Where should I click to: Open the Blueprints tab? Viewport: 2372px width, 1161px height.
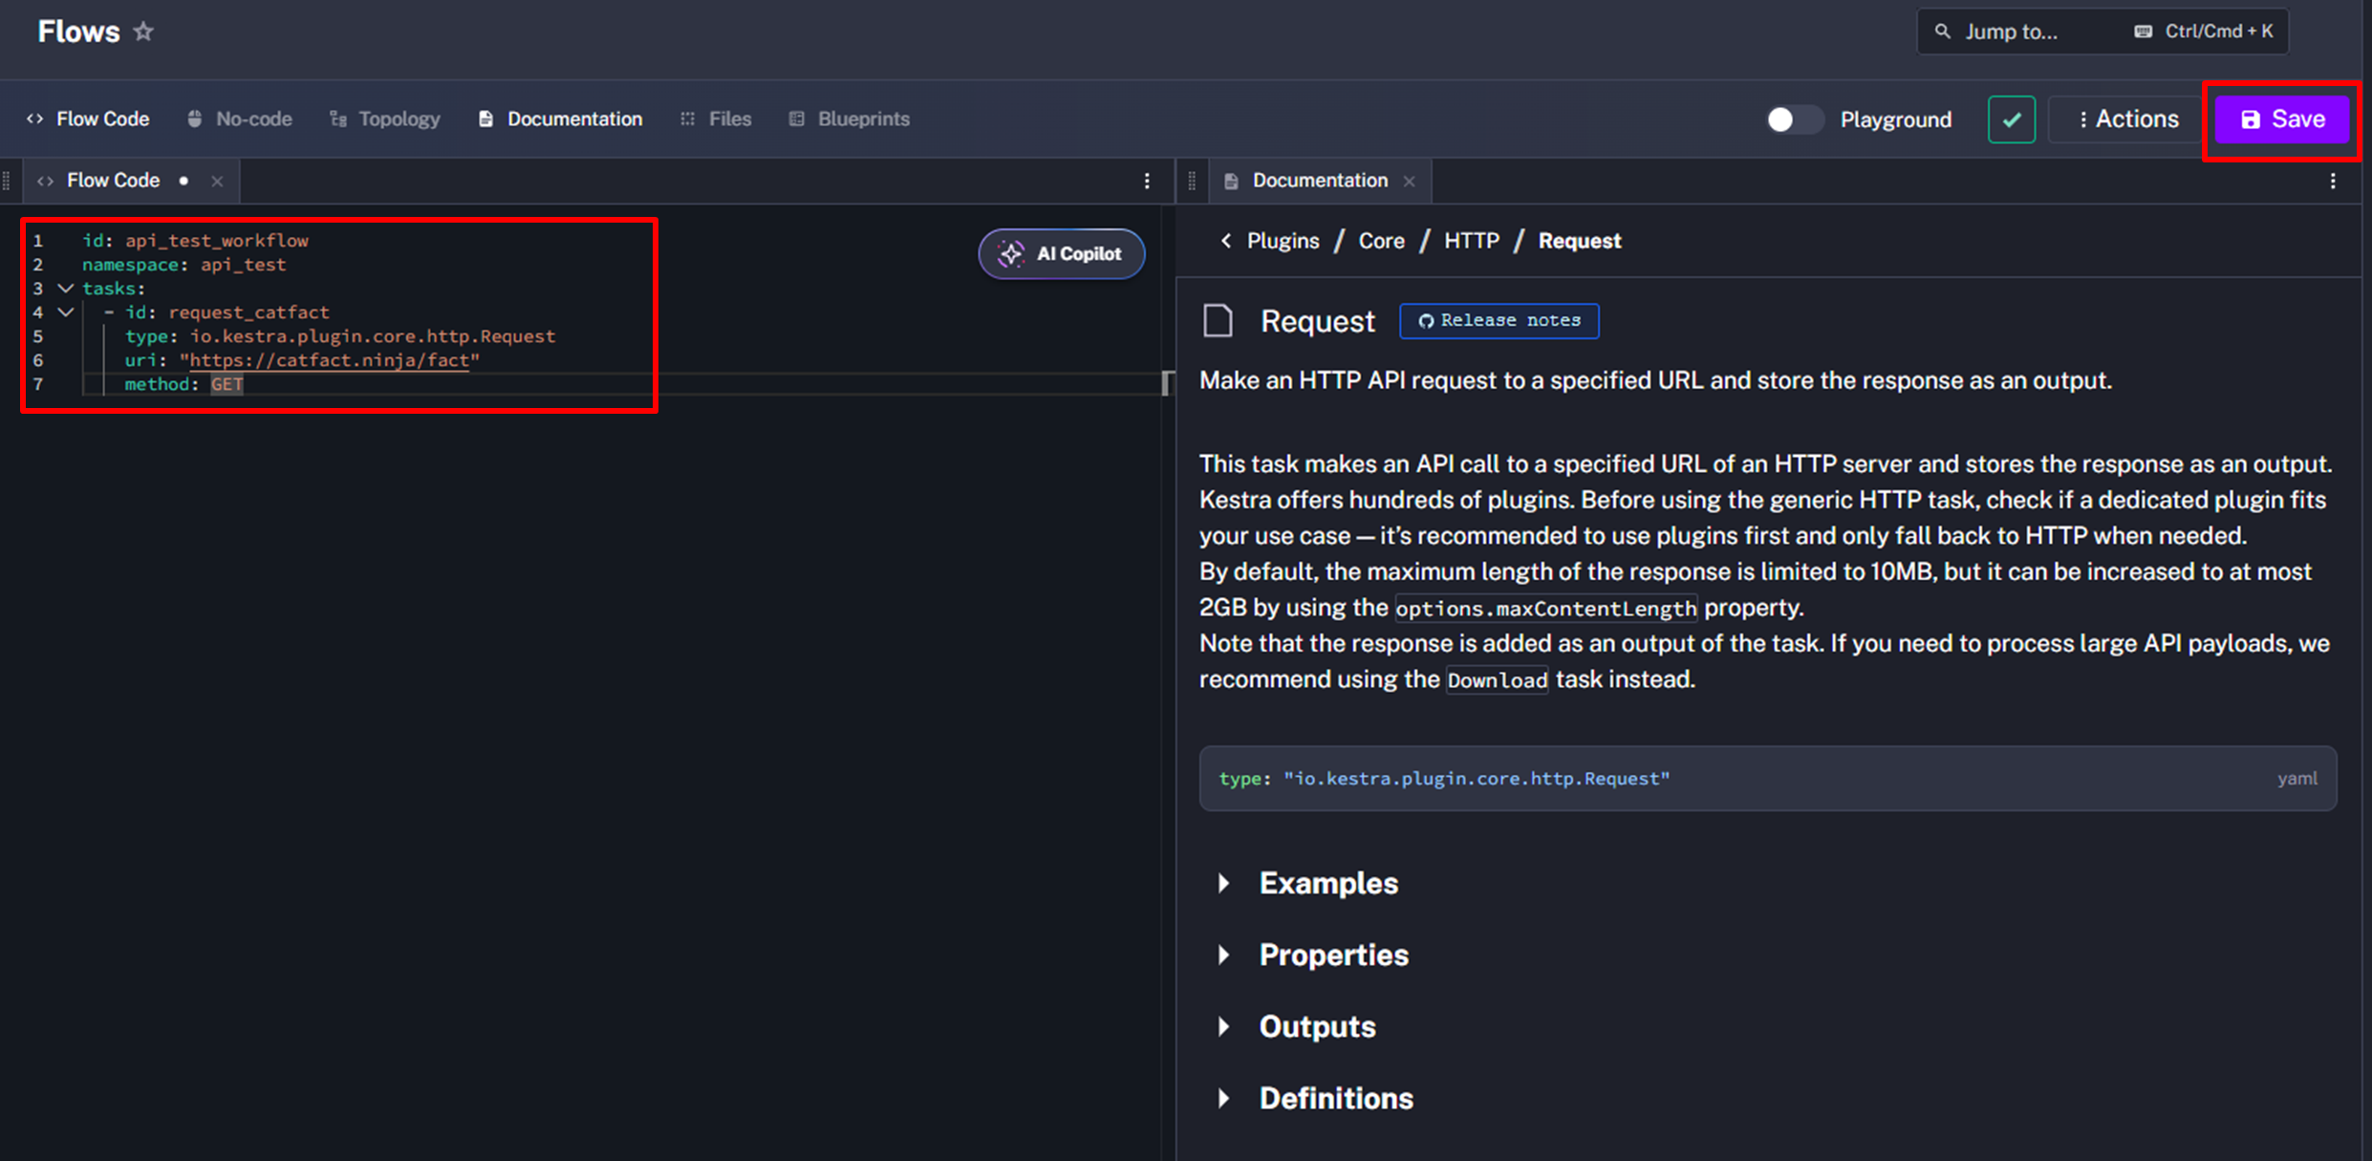pyautogui.click(x=849, y=119)
